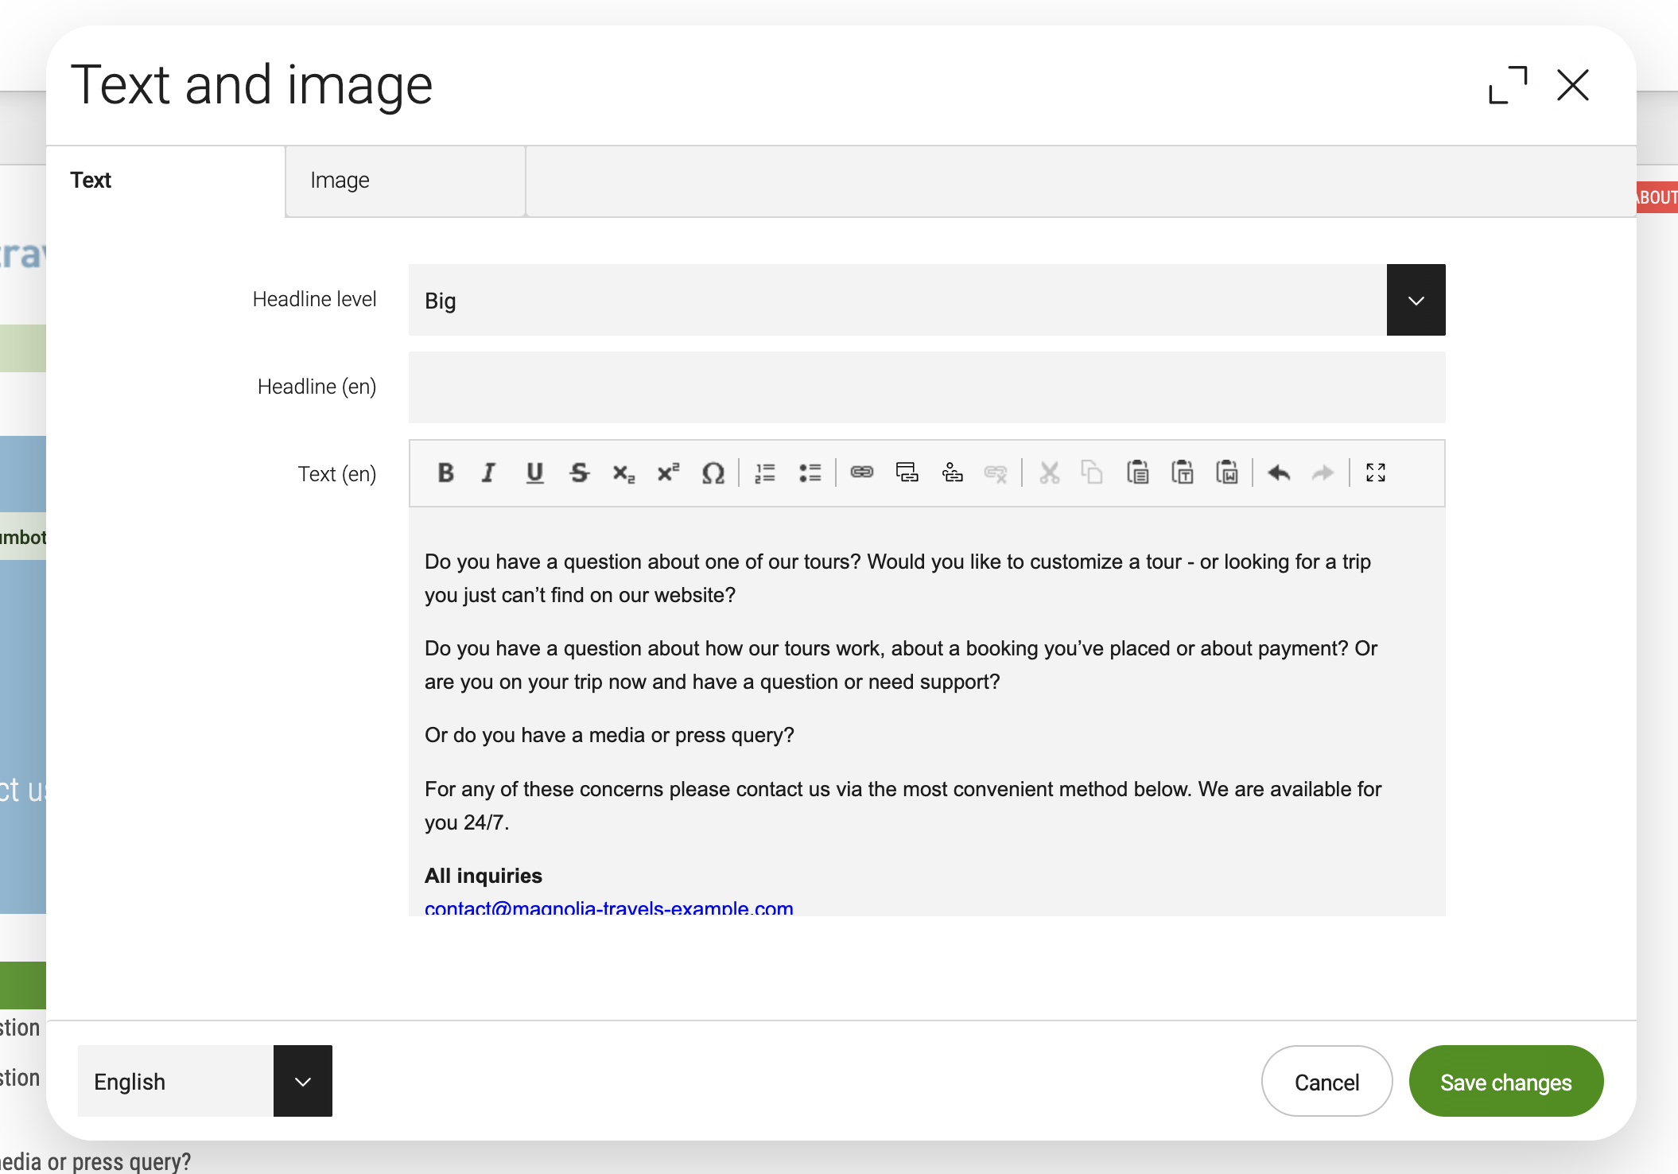Click the Headline (en) input field

click(927, 387)
